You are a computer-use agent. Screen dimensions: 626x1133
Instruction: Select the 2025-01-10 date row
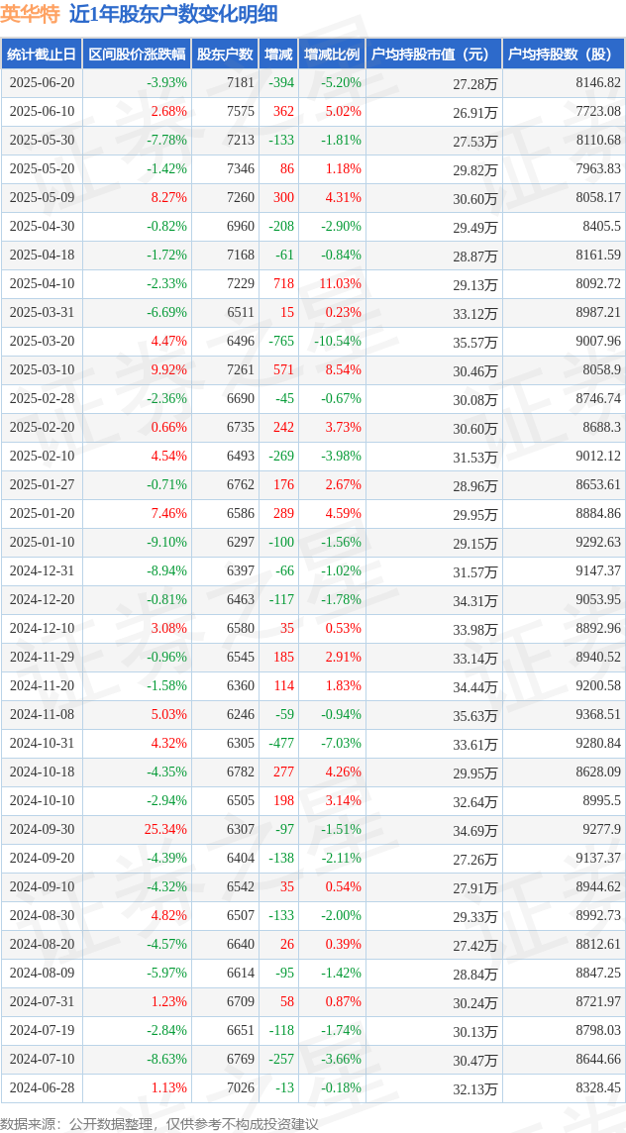coord(313,542)
